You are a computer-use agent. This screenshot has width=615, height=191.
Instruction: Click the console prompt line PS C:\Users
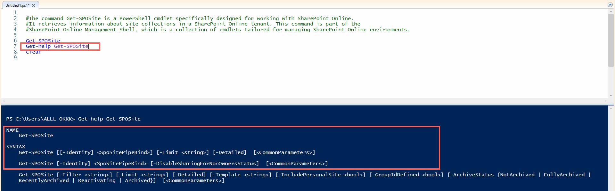point(73,119)
